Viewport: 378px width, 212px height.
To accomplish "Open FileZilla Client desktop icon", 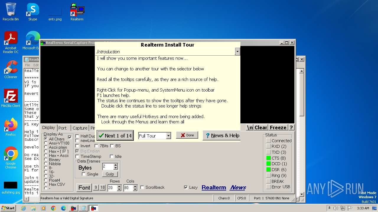I will tap(11, 98).
